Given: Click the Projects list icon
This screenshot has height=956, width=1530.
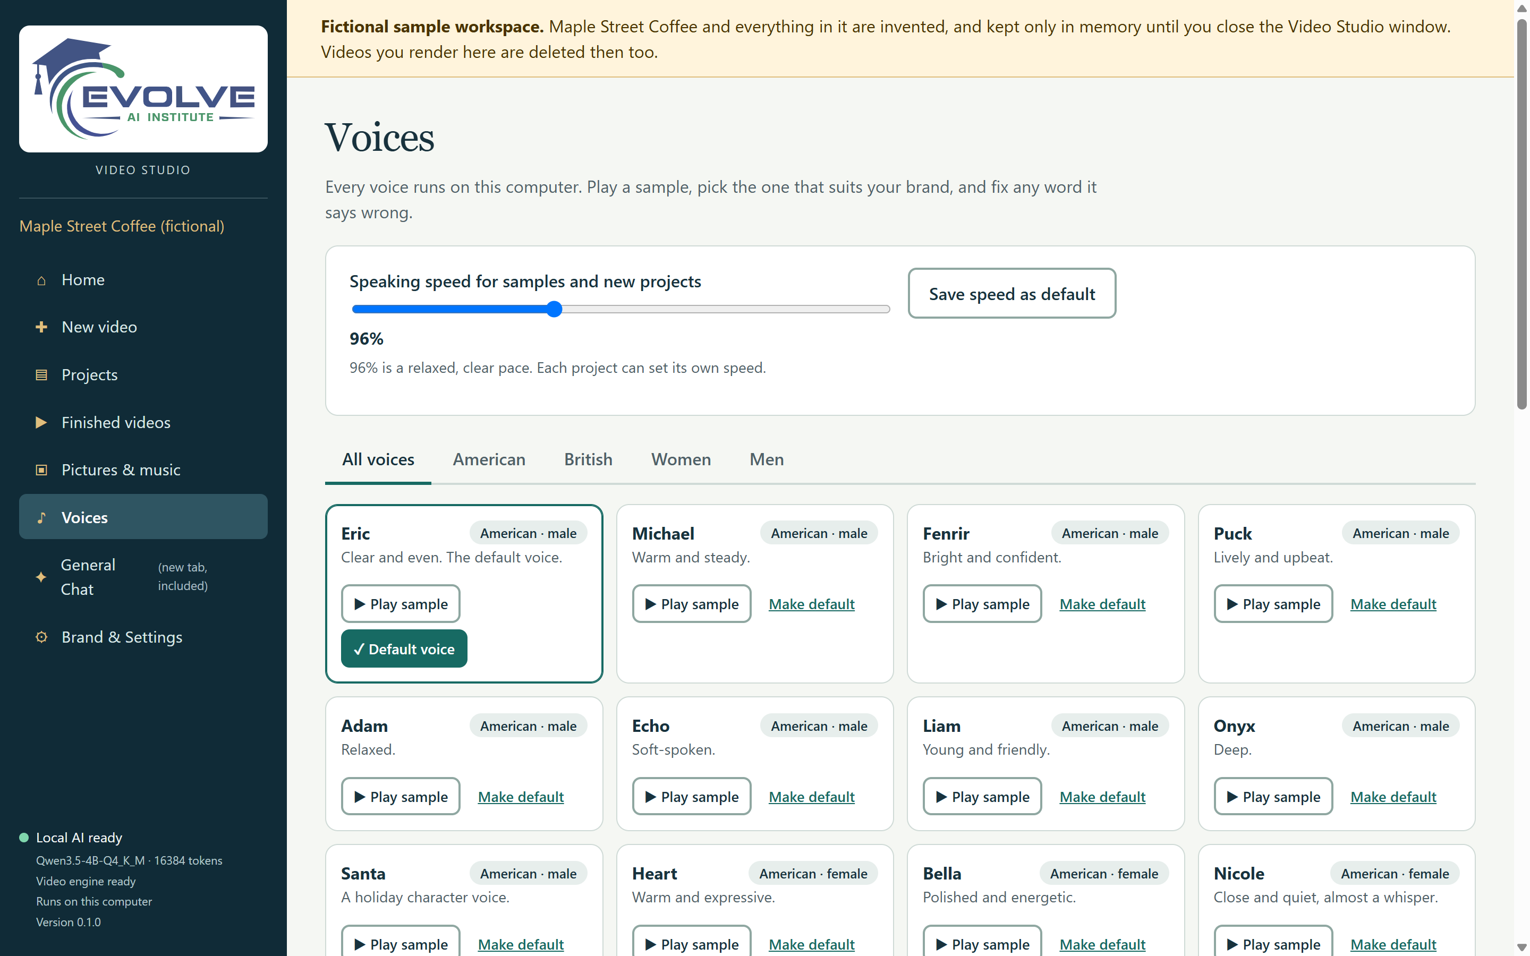Looking at the screenshot, I should pyautogui.click(x=41, y=375).
